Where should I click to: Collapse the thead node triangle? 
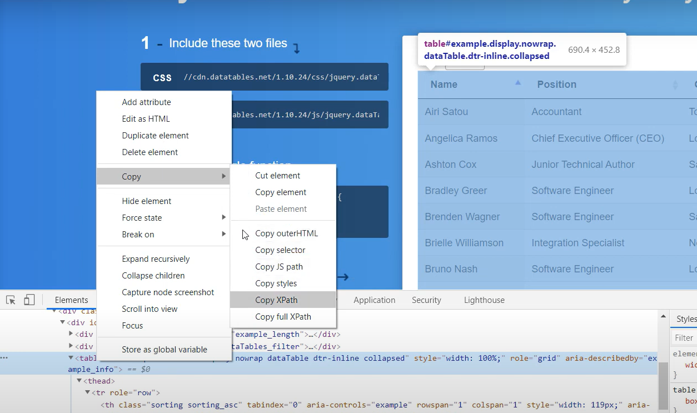pyautogui.click(x=79, y=381)
